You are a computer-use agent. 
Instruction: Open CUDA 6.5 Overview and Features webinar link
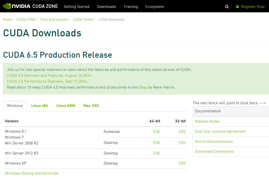coord(49,76)
